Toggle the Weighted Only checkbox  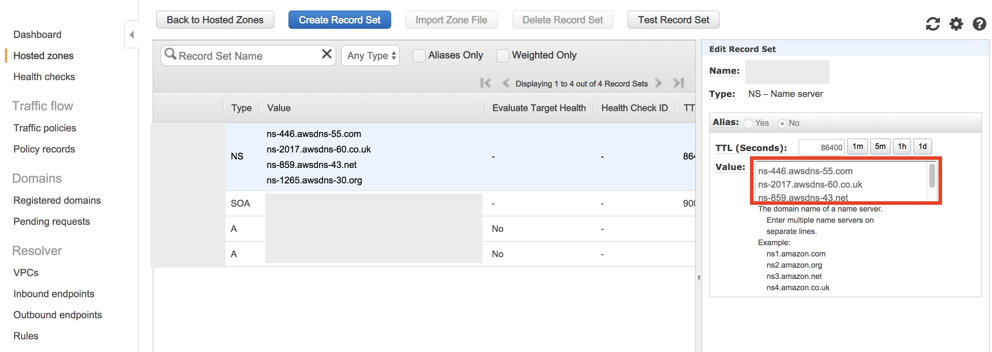click(x=502, y=56)
